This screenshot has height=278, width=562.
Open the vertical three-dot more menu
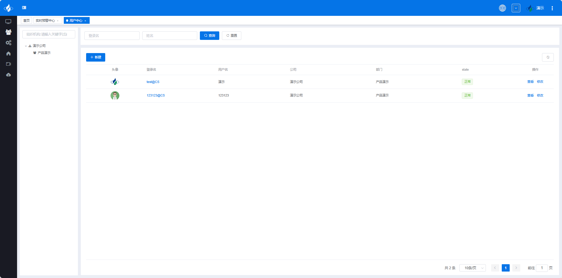coord(552,8)
